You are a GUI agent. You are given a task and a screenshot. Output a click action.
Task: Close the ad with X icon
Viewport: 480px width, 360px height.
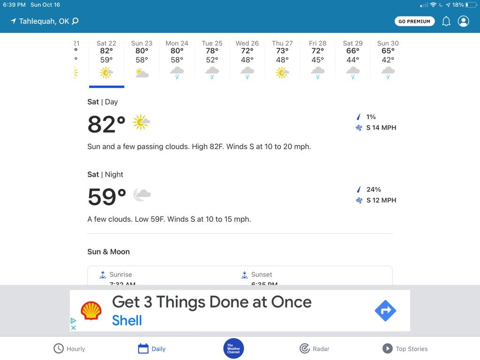point(74,328)
